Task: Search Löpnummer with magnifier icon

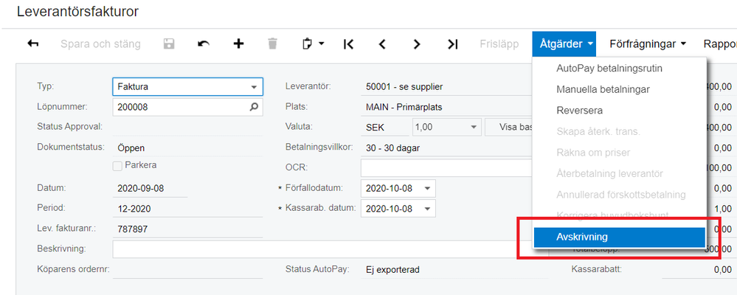Action: click(x=255, y=106)
